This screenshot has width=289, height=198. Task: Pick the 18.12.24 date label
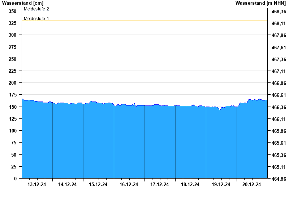190,184
